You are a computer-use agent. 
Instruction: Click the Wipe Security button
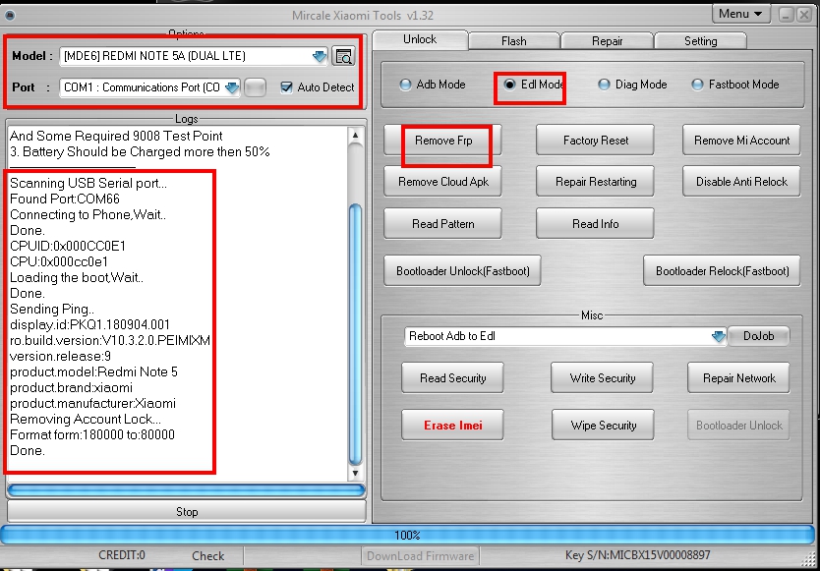(x=603, y=426)
